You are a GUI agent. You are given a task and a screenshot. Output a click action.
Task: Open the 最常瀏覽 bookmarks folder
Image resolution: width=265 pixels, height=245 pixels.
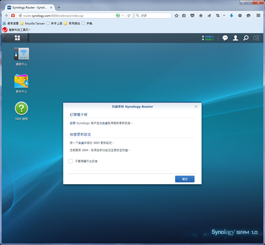pyautogui.click(x=11, y=24)
